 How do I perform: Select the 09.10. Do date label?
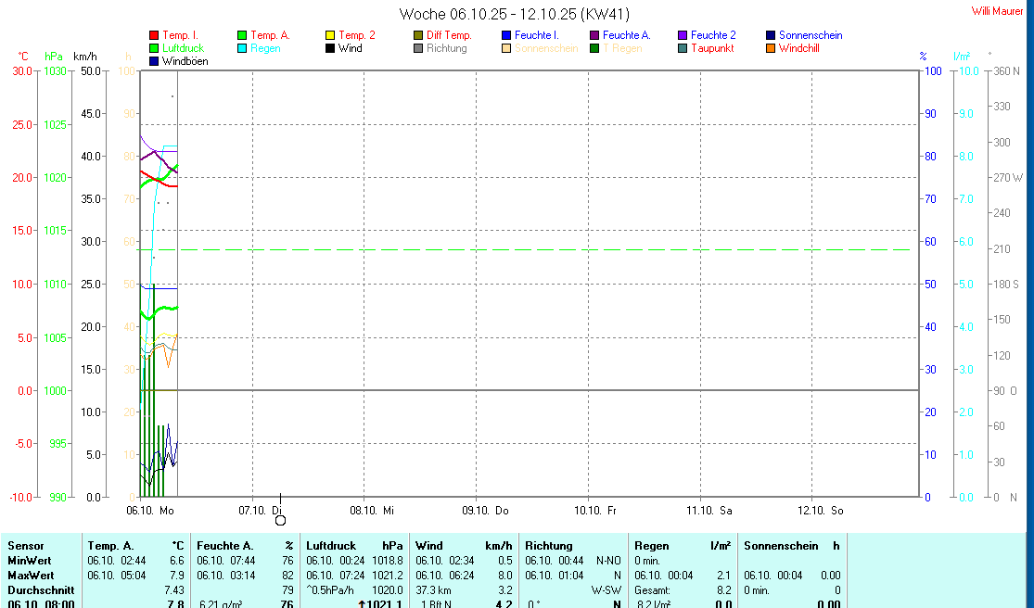tap(489, 511)
